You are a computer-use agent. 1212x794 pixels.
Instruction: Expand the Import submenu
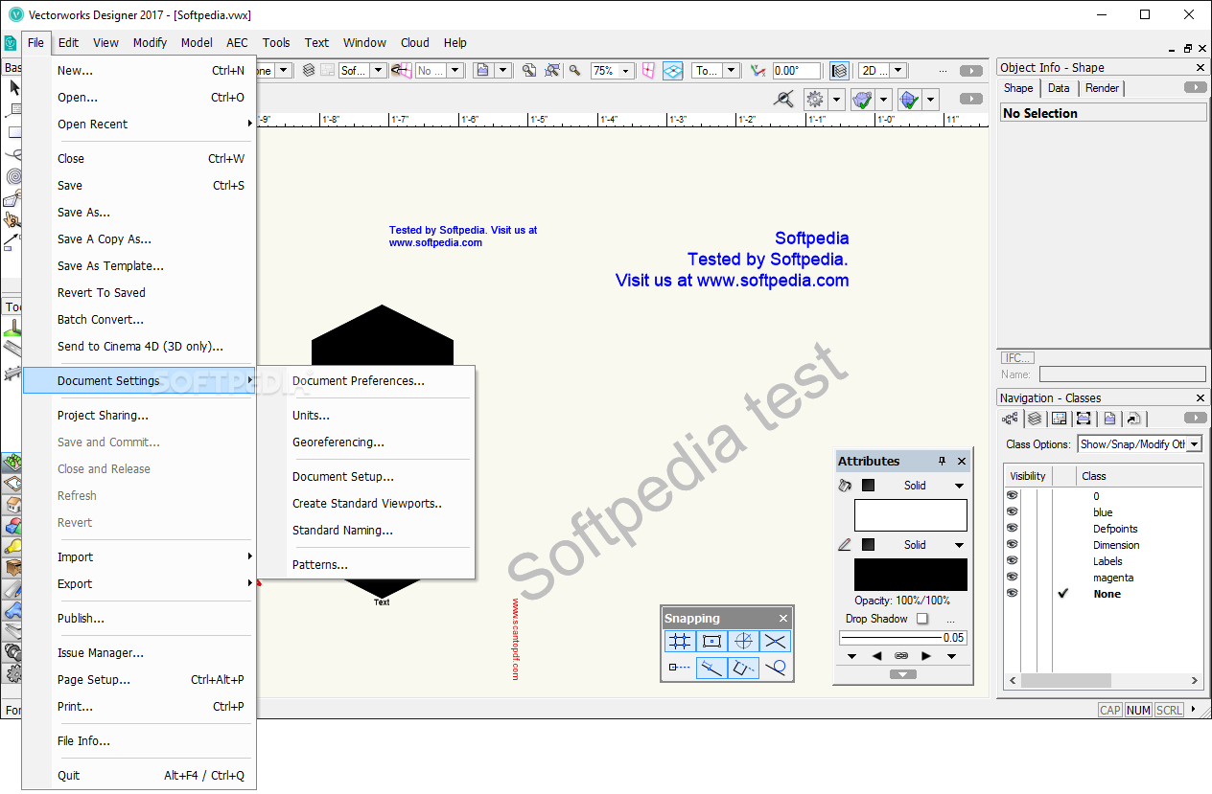click(x=139, y=556)
